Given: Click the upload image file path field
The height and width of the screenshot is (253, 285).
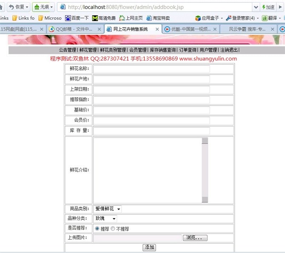Looking at the screenshot, I should 138,238.
